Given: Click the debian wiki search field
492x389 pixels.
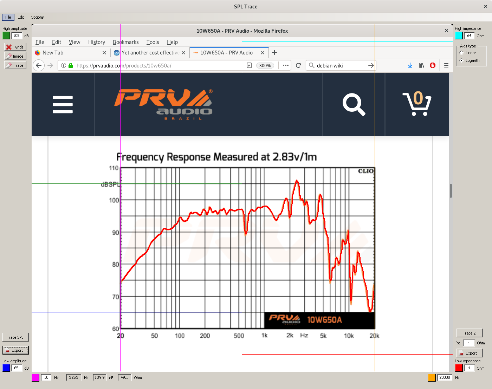Looking at the screenshot, I should coord(341,65).
